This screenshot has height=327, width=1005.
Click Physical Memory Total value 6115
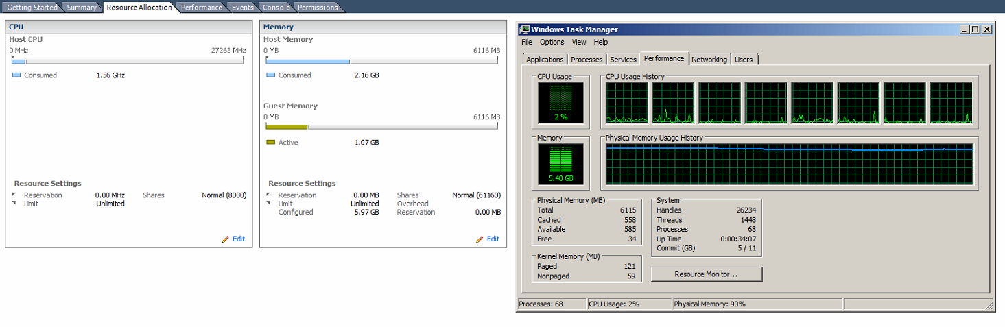(x=628, y=210)
